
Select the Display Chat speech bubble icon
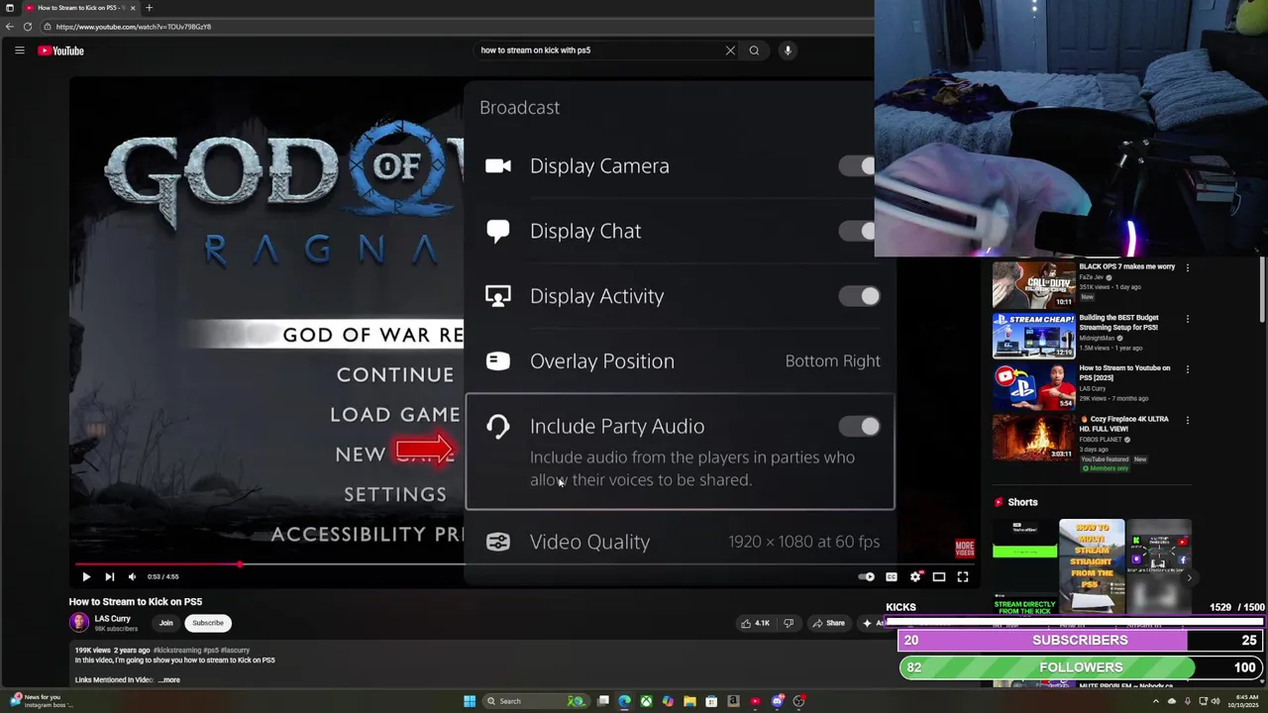498,231
